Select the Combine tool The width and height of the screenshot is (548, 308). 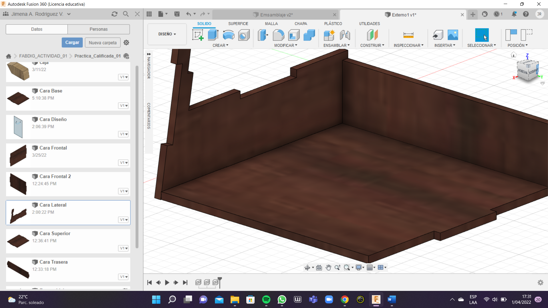[x=309, y=35]
